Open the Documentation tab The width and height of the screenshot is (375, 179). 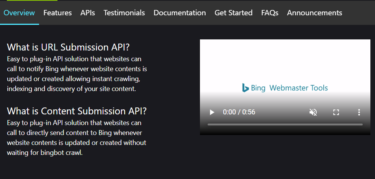[x=180, y=13]
